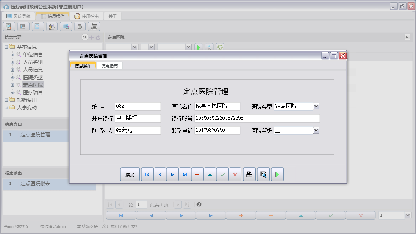This screenshot has height=234, width=416.
Task: Click the new document toolbar icon
Action: click(x=37, y=27)
